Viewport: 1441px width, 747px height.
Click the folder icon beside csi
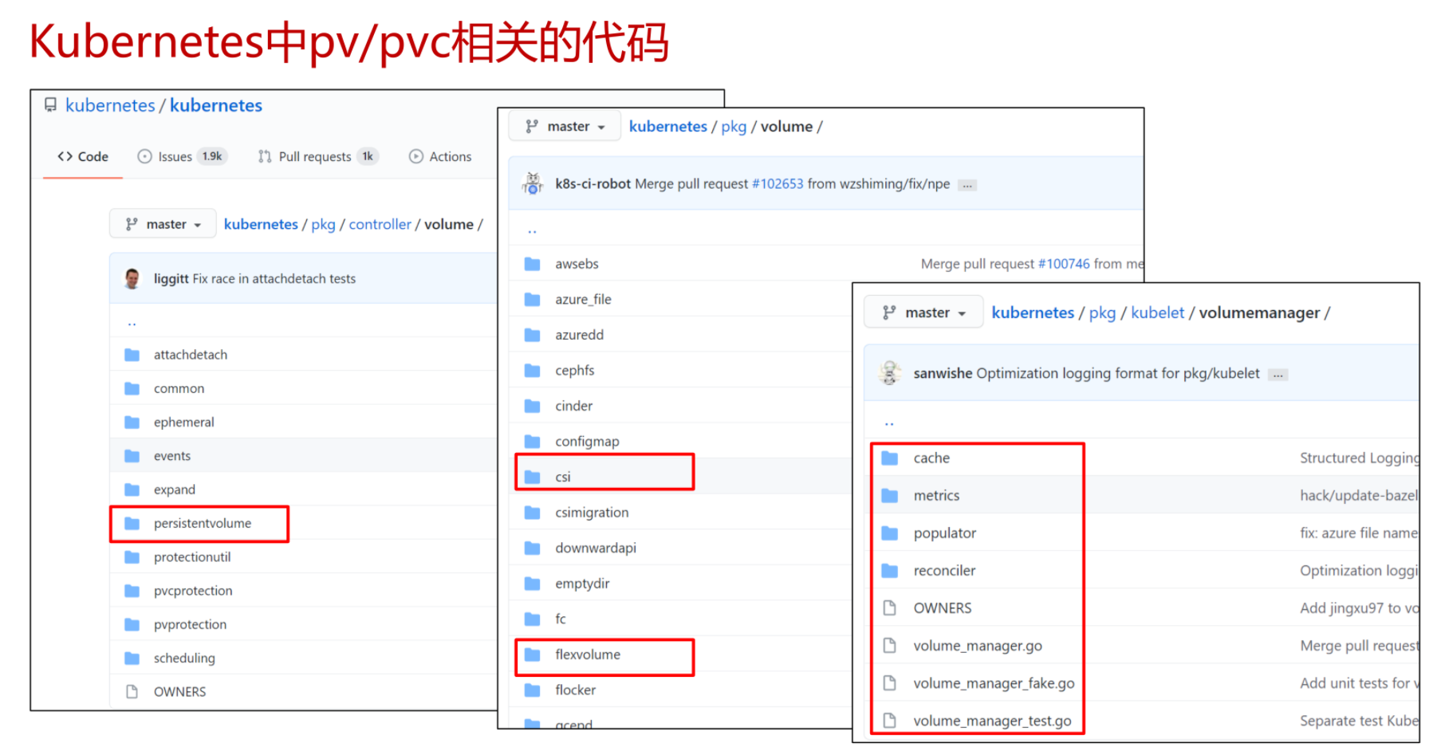tap(533, 477)
